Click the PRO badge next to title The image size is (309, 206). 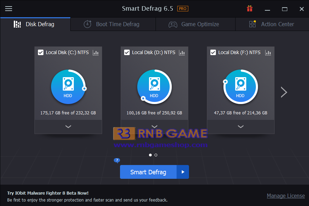point(183,9)
